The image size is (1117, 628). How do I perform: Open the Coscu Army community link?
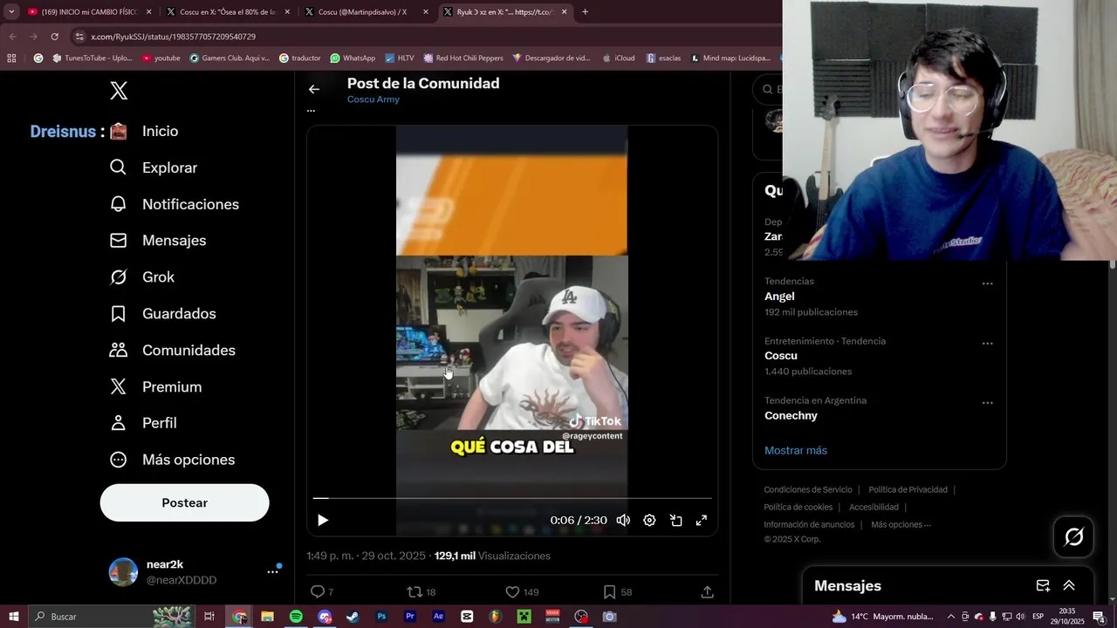tap(373, 99)
